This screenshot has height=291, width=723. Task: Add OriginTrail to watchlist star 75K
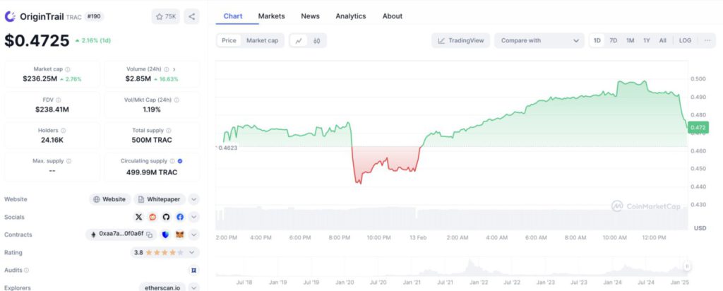165,17
